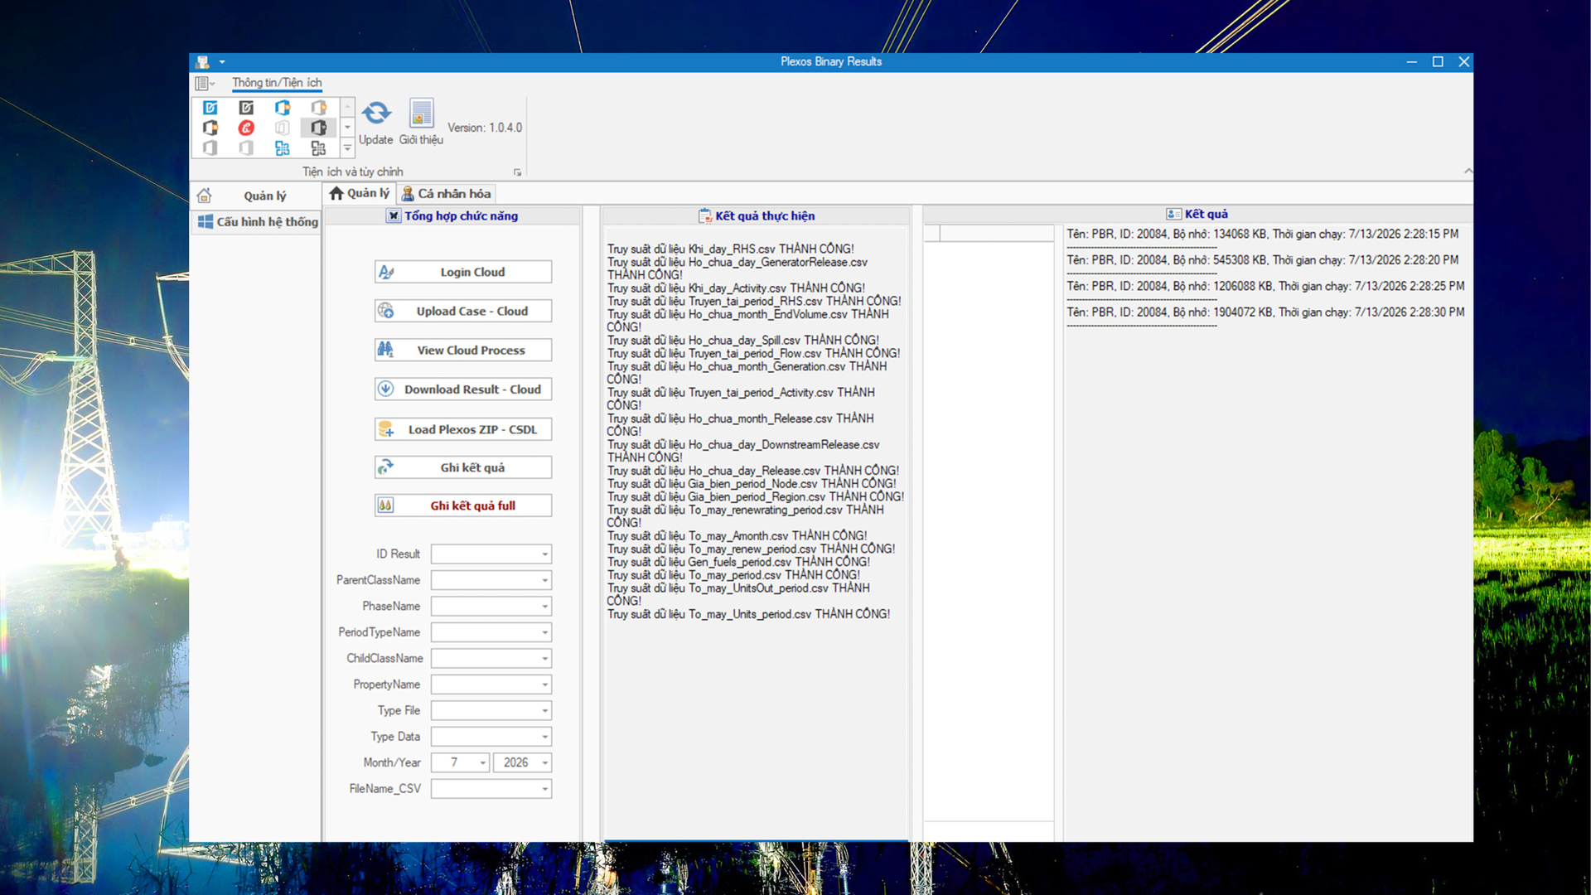Select result line with Bộ nhớ 545308 KB
This screenshot has width=1591, height=895.
tap(1263, 260)
